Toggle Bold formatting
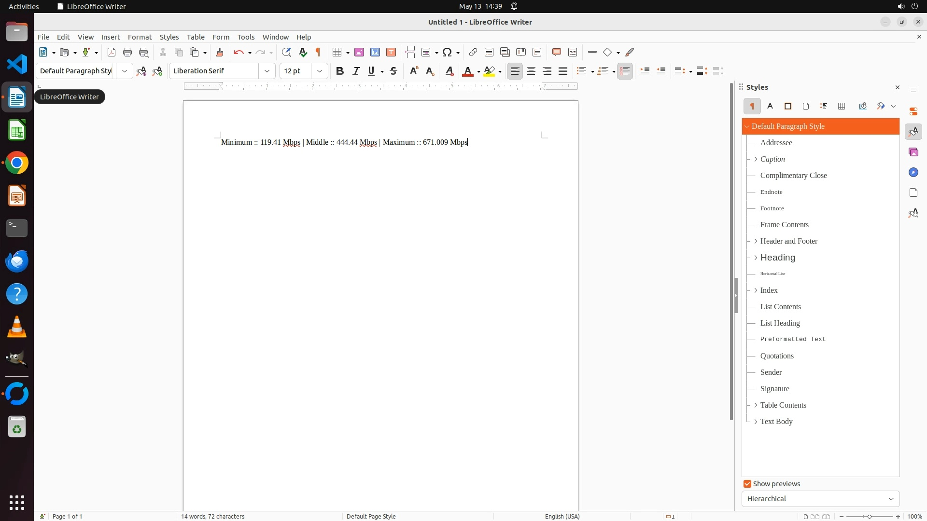 pos(340,71)
